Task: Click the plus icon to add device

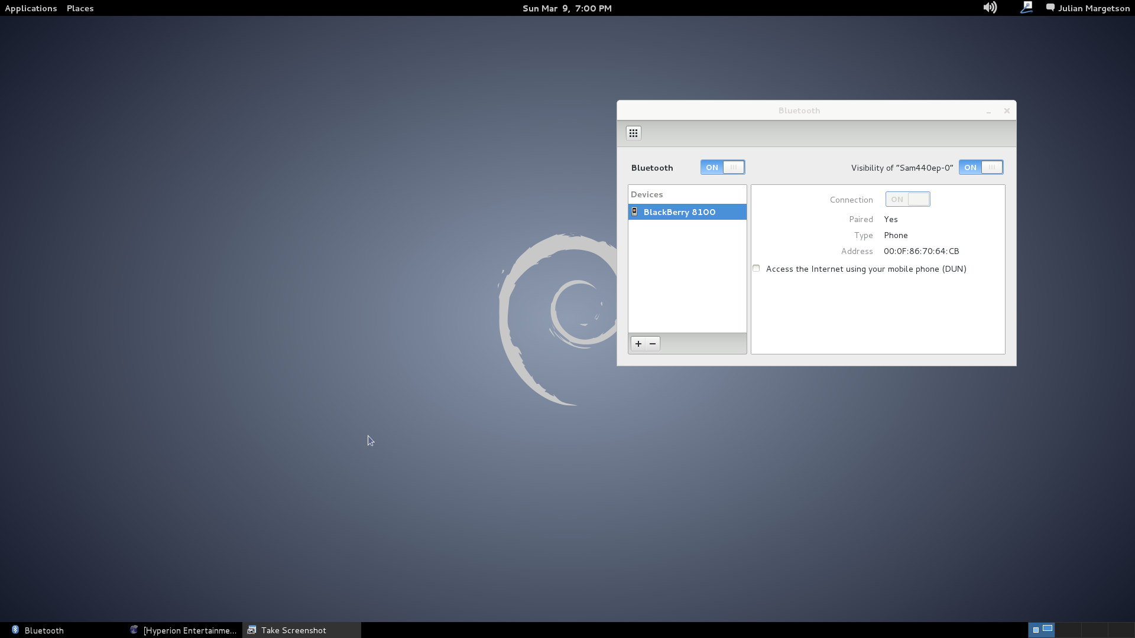Action: coord(638,344)
